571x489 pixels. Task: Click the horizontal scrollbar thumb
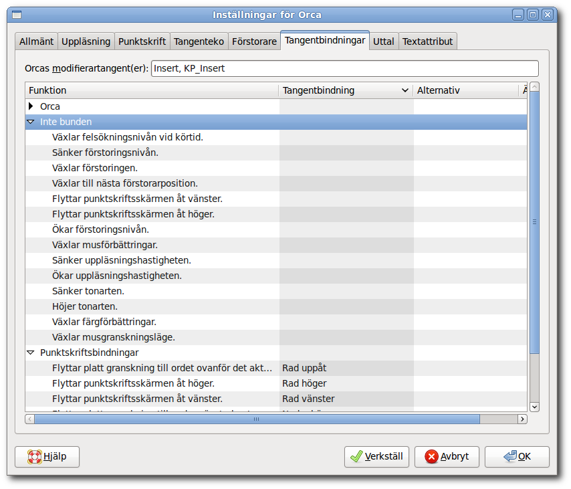pos(257,419)
